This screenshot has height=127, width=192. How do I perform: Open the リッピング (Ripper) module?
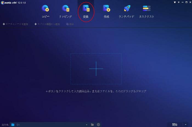pyautogui.click(x=66, y=12)
